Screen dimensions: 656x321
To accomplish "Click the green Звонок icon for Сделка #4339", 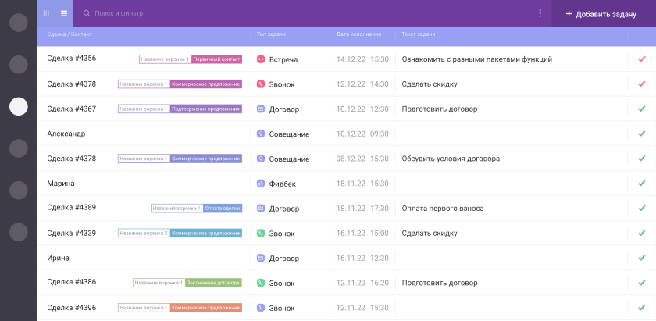I will click(261, 233).
